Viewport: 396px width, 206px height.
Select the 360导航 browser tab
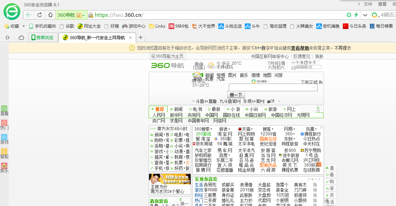tap(97, 38)
